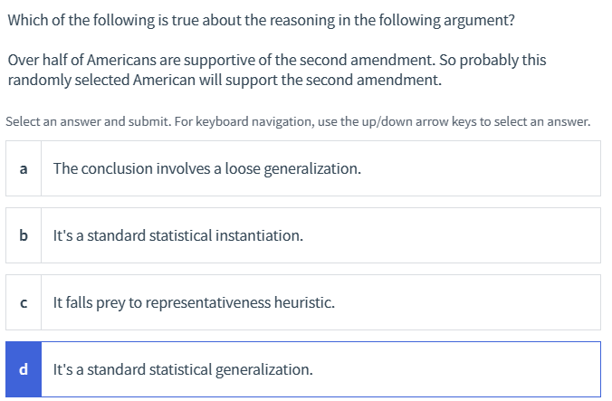Click 'The conclusion involves' in option a
The height and width of the screenshot is (401, 612).
[115, 168]
